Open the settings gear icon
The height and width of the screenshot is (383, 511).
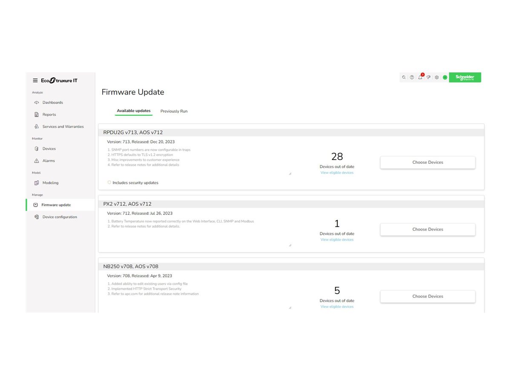coord(436,77)
